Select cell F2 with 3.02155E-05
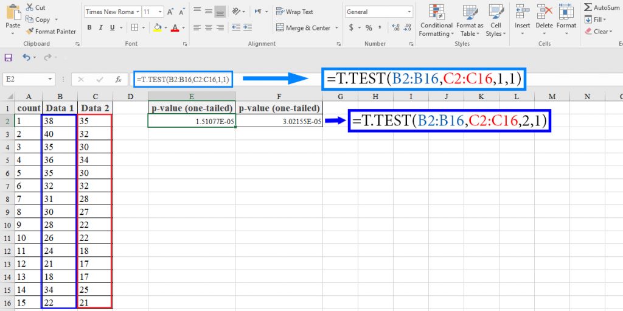This screenshot has width=623, height=311. (279, 121)
